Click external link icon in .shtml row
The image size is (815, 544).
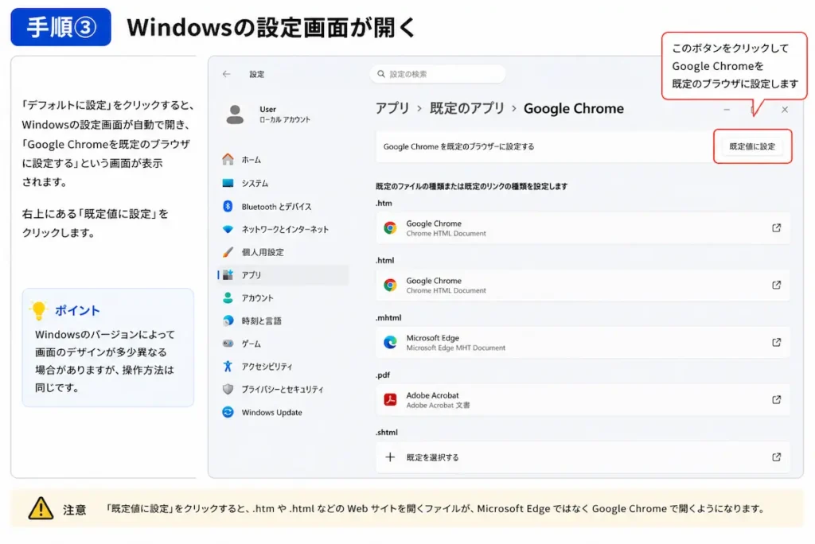point(776,457)
